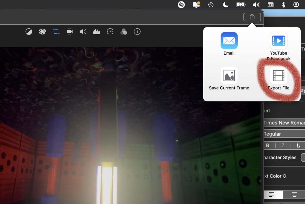
Task: Open the speed adjustment speedometer tool
Action: point(110,32)
